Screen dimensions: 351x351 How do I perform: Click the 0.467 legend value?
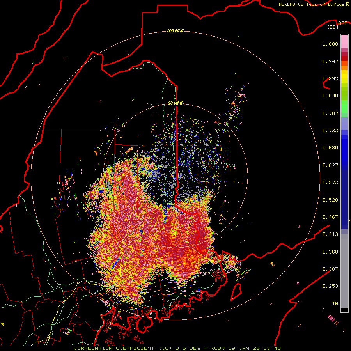click(330, 217)
